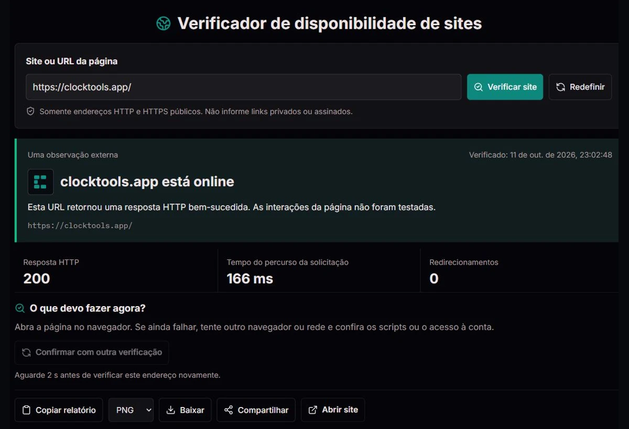629x429 pixels.
Task: Click the advice text starting with "Abra a página no navegador"
Action: click(254, 327)
